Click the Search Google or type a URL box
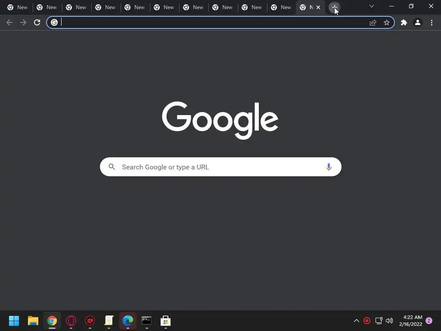 [x=220, y=167]
